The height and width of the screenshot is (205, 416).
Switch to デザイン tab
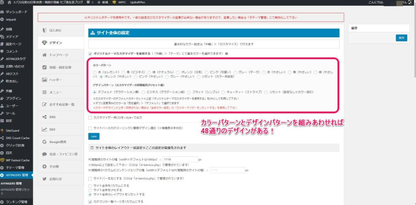pos(61,43)
